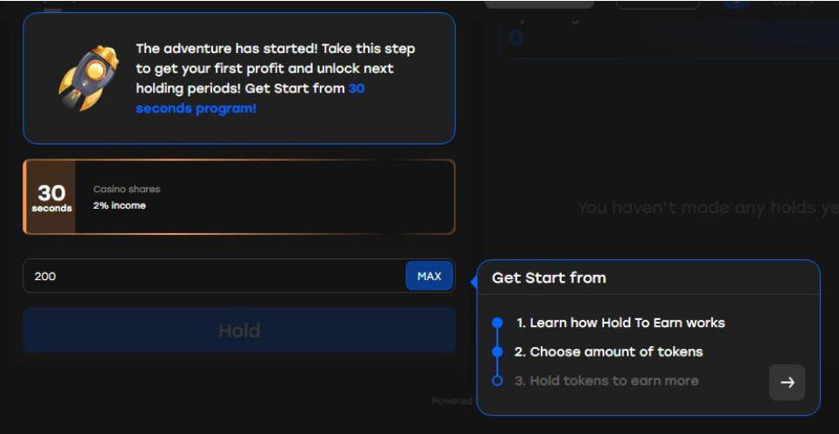Screen dimensions: 839x434
Task: Select step 1 Learn how Hold To Earn works
Action: point(620,323)
